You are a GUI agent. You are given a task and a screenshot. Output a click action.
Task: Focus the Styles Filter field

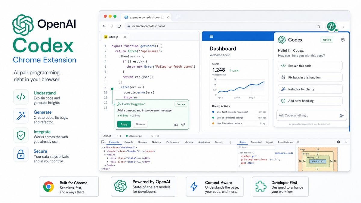[x=257, y=147]
